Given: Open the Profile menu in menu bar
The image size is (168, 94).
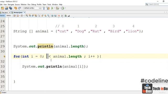Looking at the screenshot, I should point(39,4).
